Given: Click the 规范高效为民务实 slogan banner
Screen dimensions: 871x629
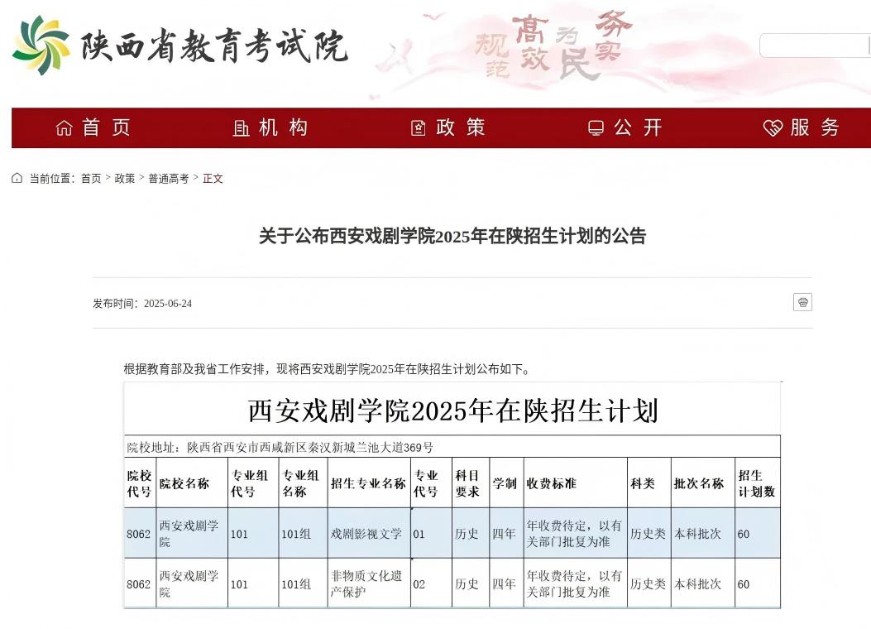Looking at the screenshot, I should (550, 46).
